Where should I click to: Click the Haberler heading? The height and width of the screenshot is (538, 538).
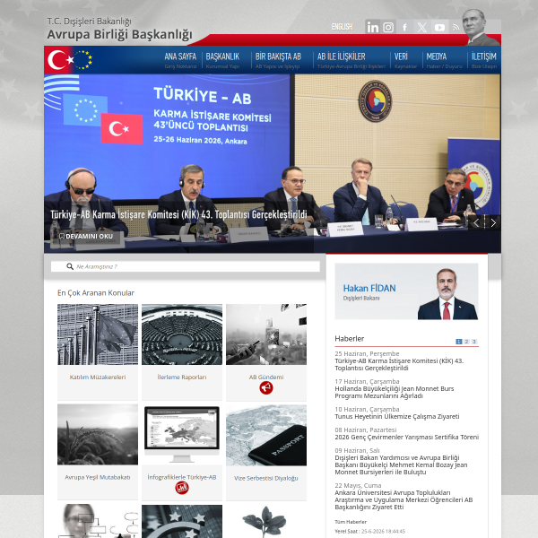coord(350,339)
